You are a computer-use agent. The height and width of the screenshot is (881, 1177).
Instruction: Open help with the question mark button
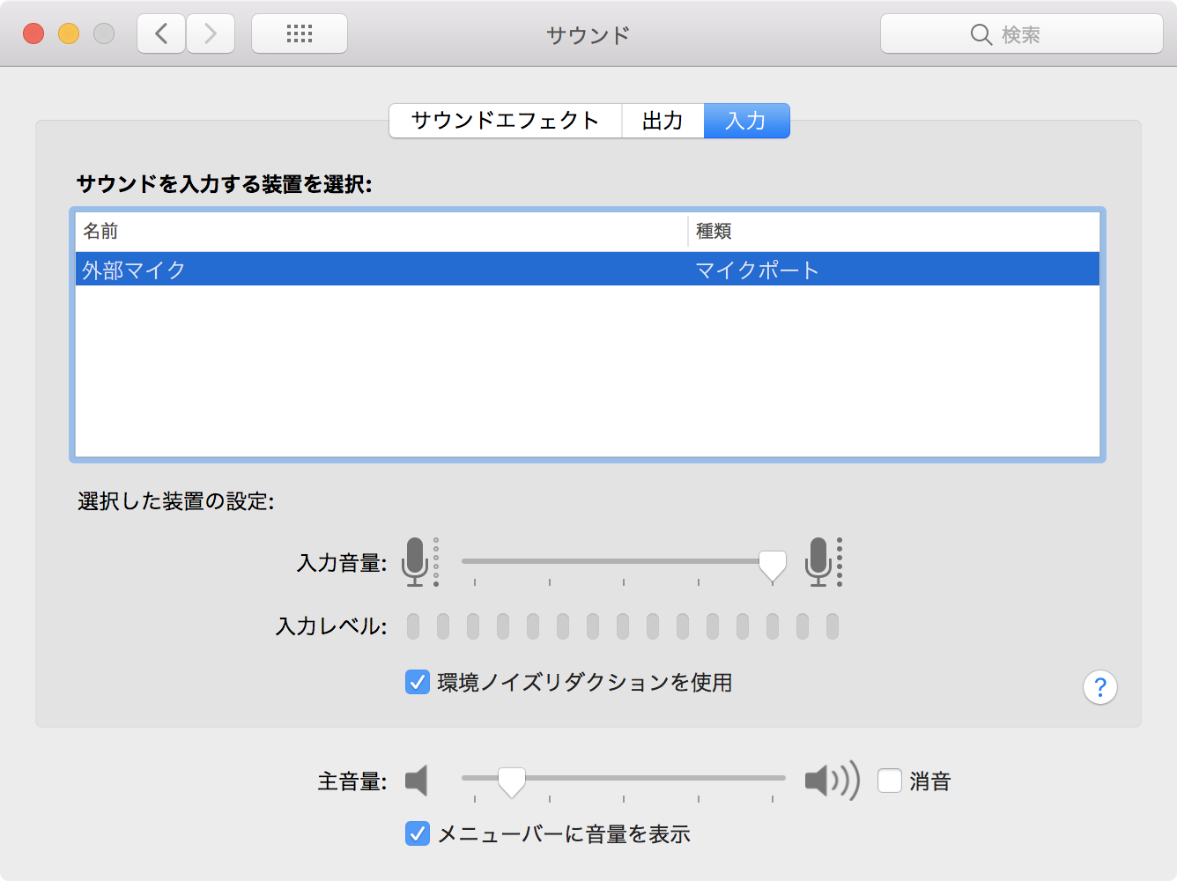[x=1099, y=687]
